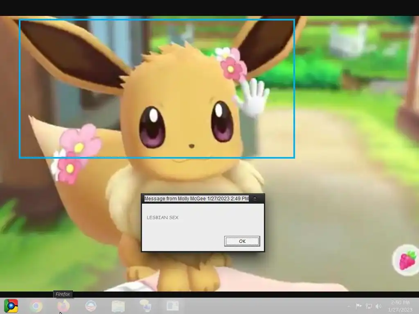Open Action Center flag icon
Screen dimensions: 419x314
coord(358,306)
